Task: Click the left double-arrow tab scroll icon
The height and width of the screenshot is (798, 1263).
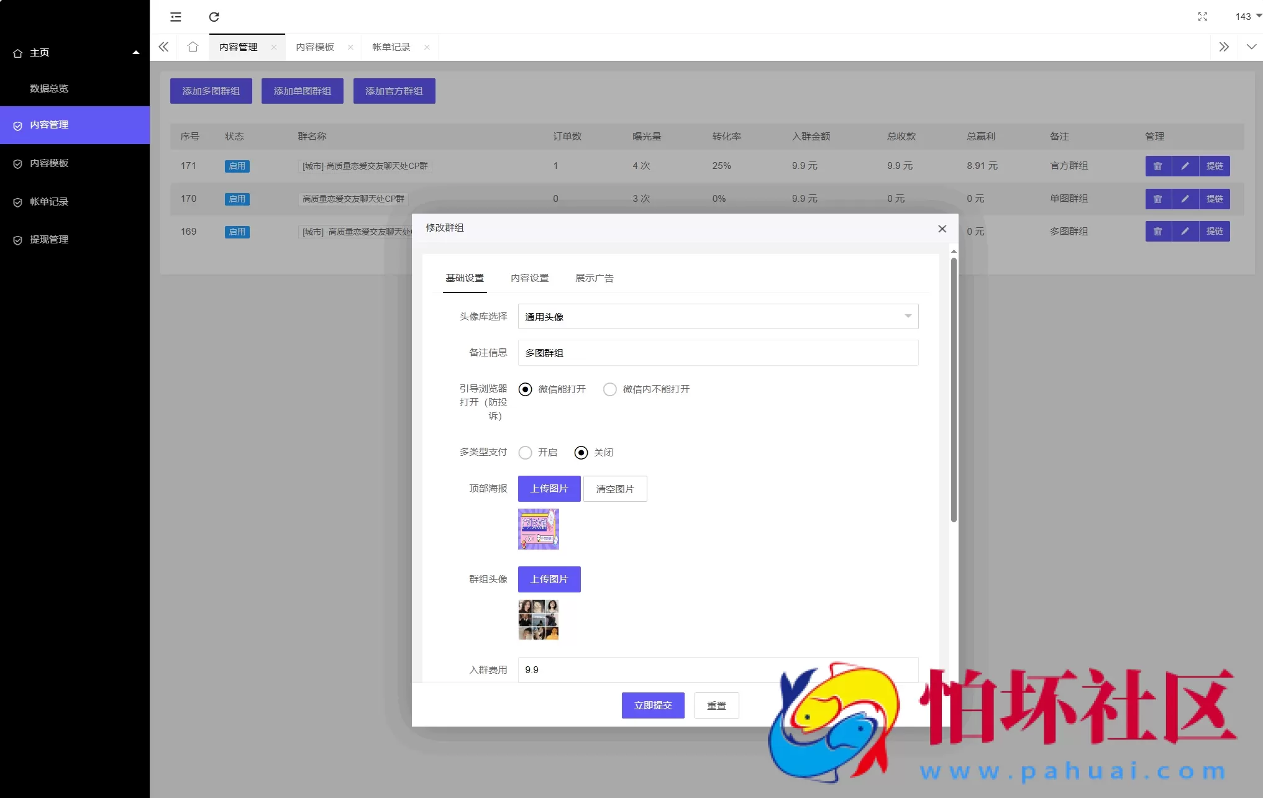Action: point(163,47)
